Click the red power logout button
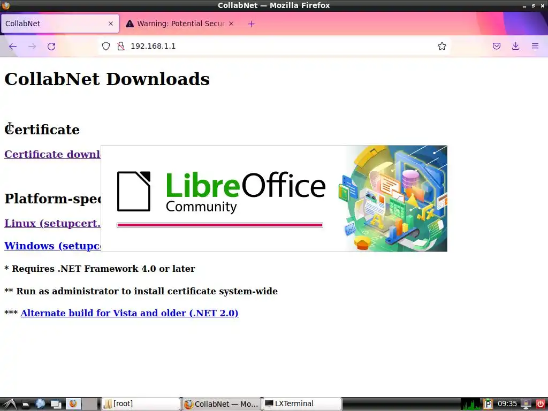 [540, 405]
